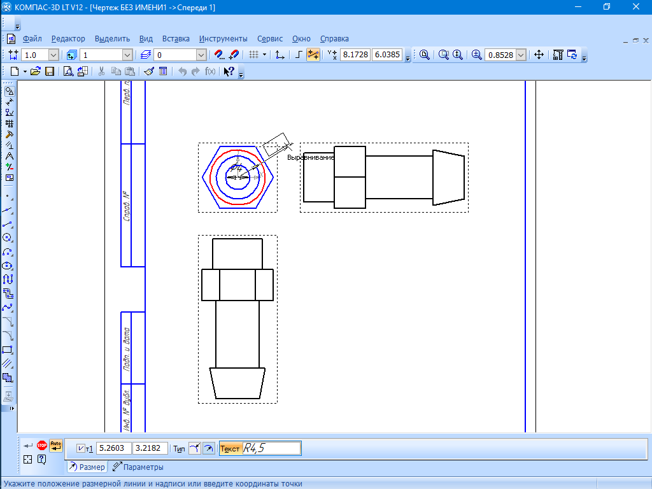Toggle the Auto create object button
652x489 pixels.
click(x=56, y=445)
